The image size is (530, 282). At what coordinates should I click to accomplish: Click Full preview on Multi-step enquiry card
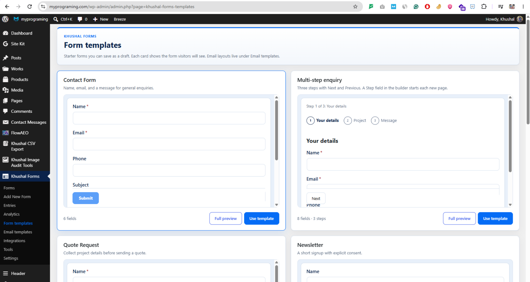coord(459,219)
